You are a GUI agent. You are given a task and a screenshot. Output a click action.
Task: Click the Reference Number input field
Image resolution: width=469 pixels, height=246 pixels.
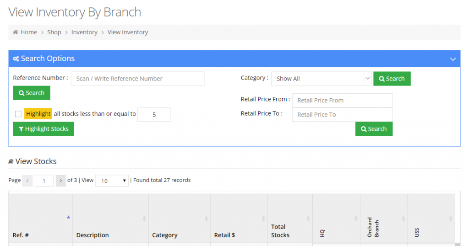[138, 79]
